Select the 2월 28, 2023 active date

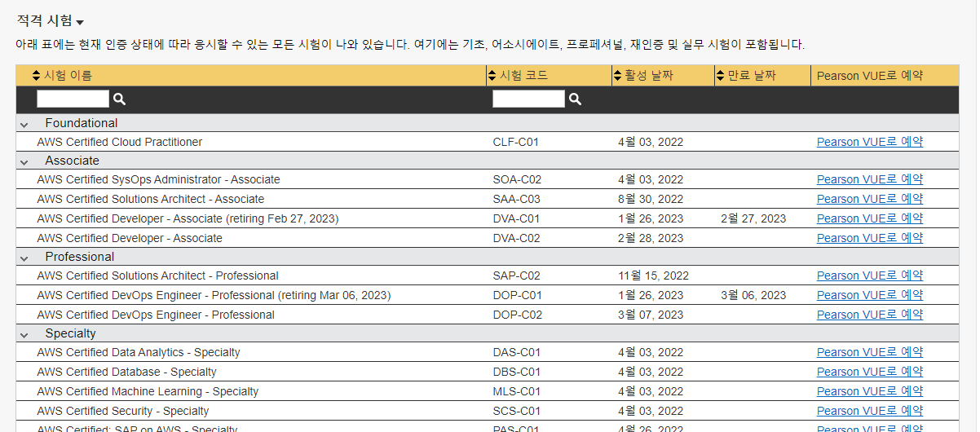651,238
